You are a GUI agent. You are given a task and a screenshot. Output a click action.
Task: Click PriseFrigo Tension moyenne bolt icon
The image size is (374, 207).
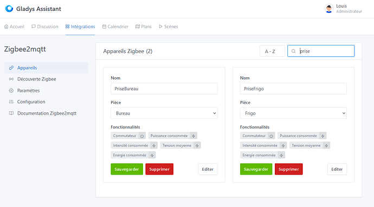pyautogui.click(x=326, y=145)
